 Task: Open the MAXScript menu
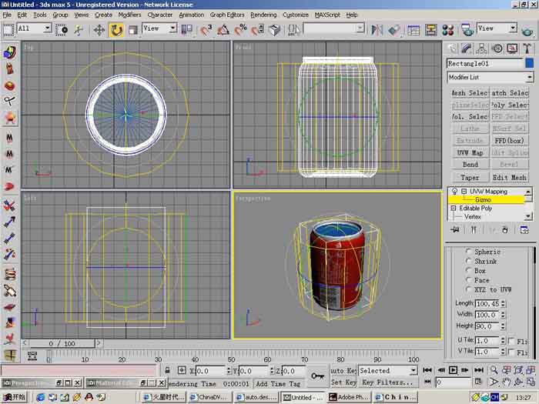[327, 15]
